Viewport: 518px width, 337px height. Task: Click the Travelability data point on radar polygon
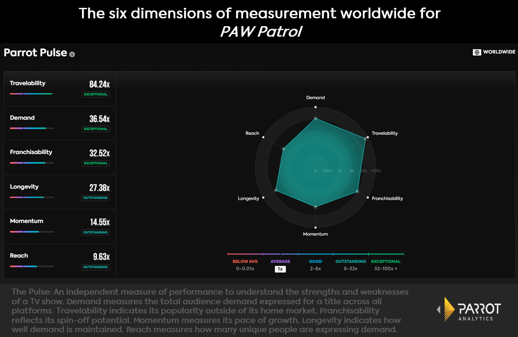[365, 139]
